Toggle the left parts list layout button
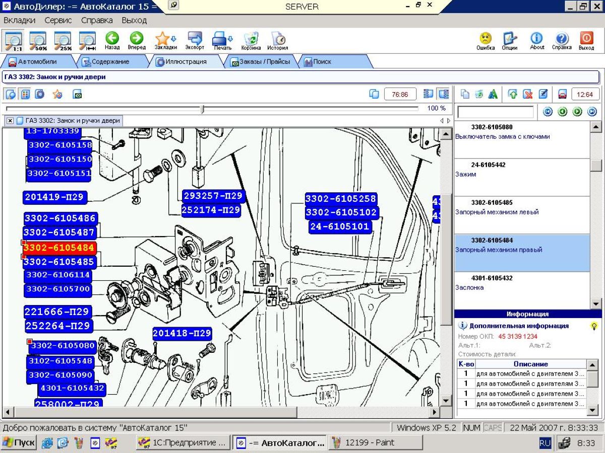Image resolution: width=605 pixels, height=453 pixels. pyautogui.click(x=429, y=94)
